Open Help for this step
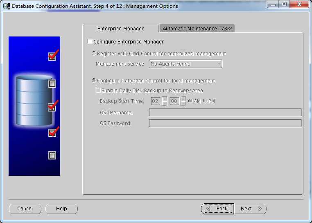Image resolution: width=312 pixels, height=223 pixels. [61, 209]
